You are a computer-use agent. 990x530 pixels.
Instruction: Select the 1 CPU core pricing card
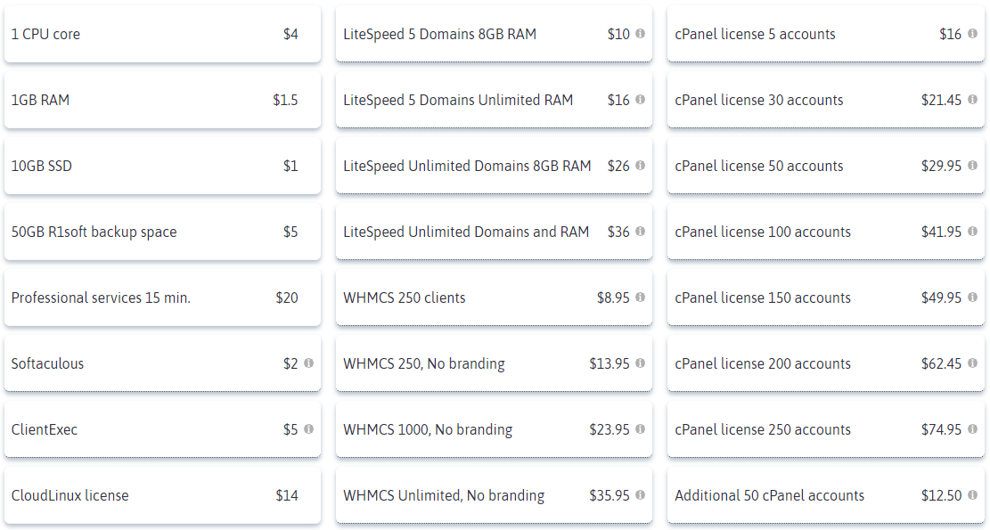coord(162,34)
